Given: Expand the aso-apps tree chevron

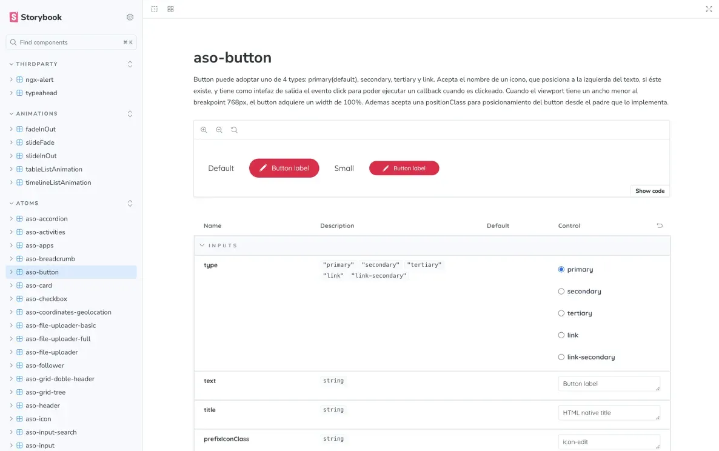Looking at the screenshot, I should click(x=11, y=246).
